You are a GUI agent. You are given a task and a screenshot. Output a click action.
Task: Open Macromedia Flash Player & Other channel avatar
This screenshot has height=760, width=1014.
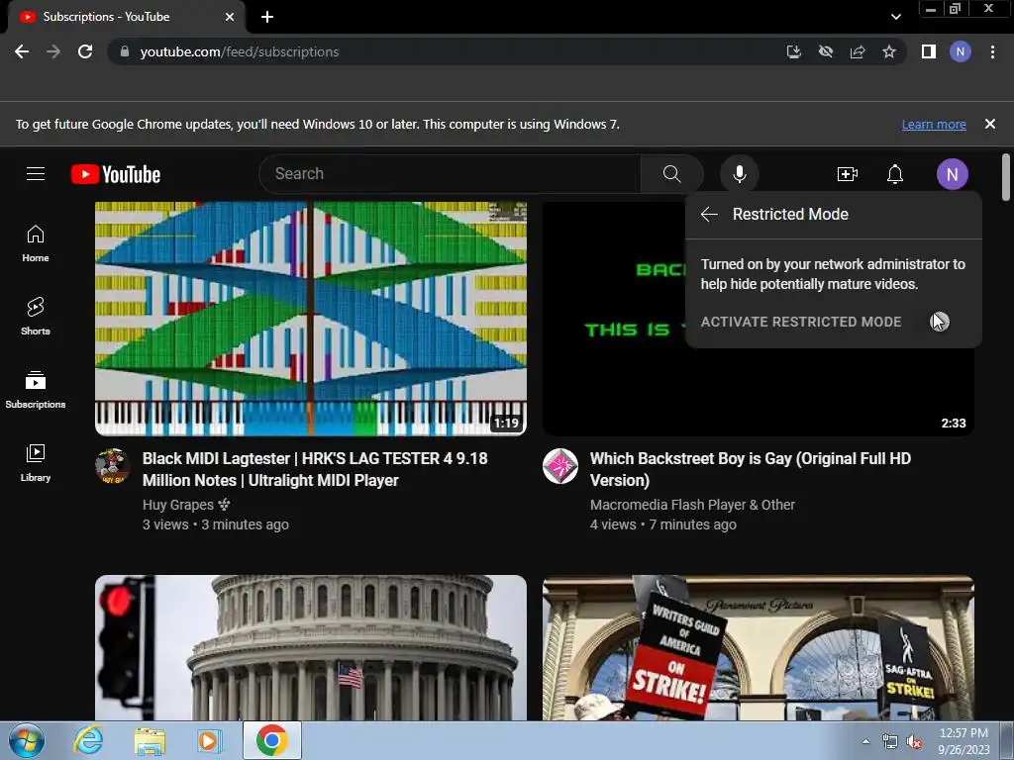click(560, 465)
